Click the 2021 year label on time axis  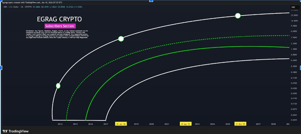(167, 124)
